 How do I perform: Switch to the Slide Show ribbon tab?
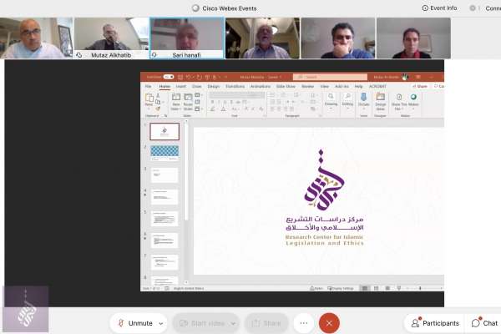286,86
